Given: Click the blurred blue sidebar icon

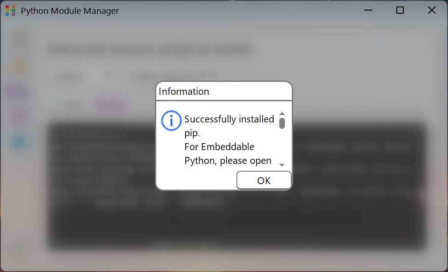Looking at the screenshot, I should 19,142.
